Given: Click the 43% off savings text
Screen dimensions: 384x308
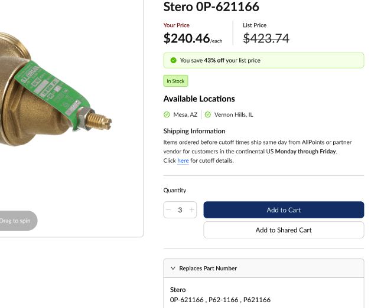Looking at the screenshot, I should pos(214,60).
